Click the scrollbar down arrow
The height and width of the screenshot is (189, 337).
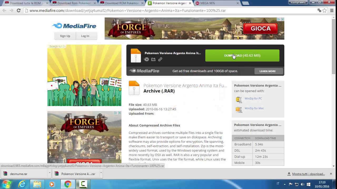pos(334,166)
